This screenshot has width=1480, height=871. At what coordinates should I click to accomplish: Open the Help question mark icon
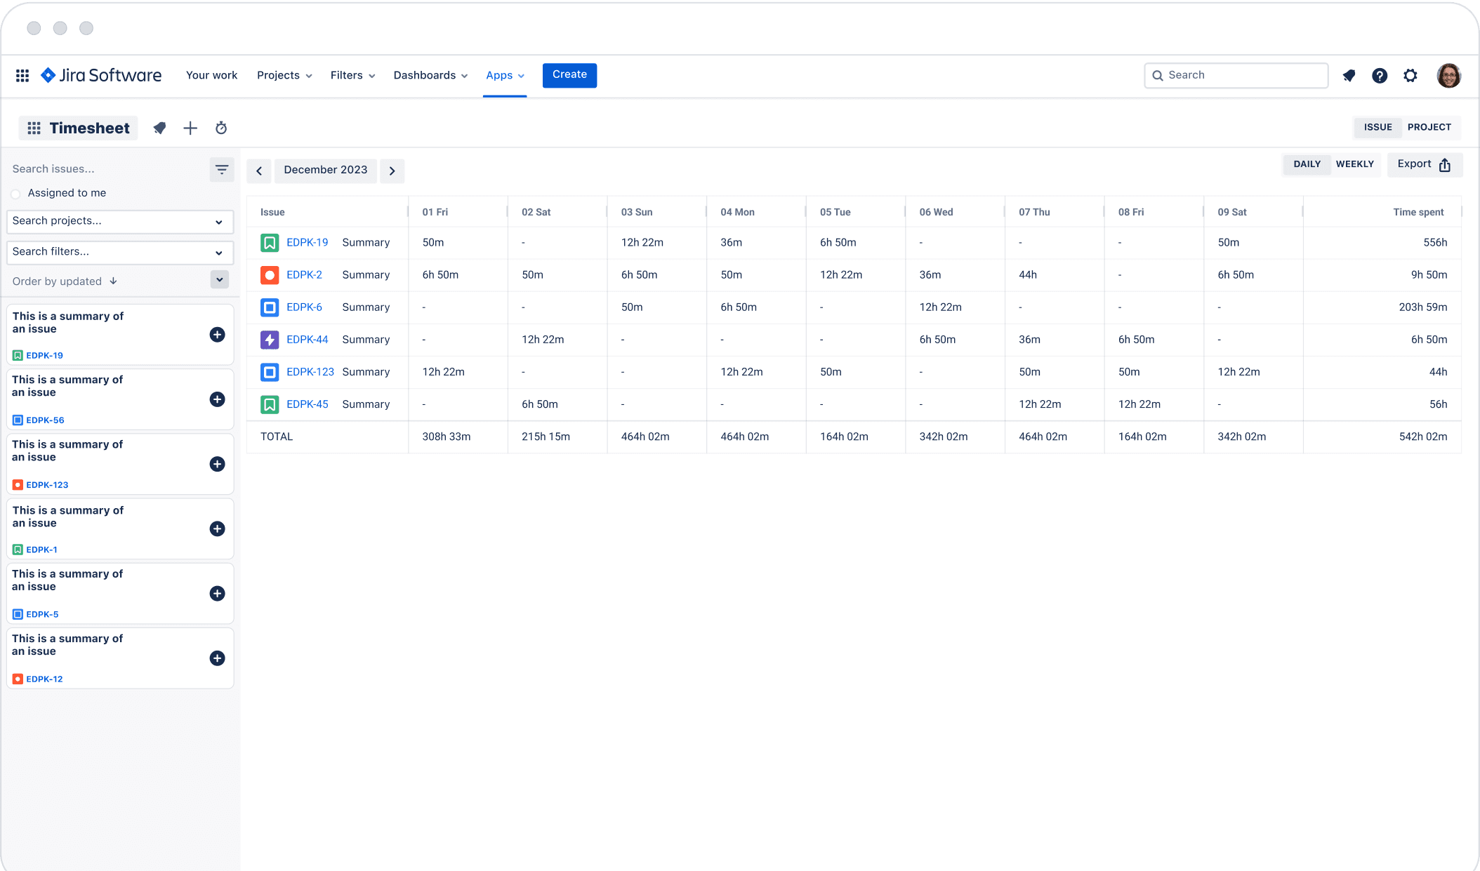(1379, 76)
